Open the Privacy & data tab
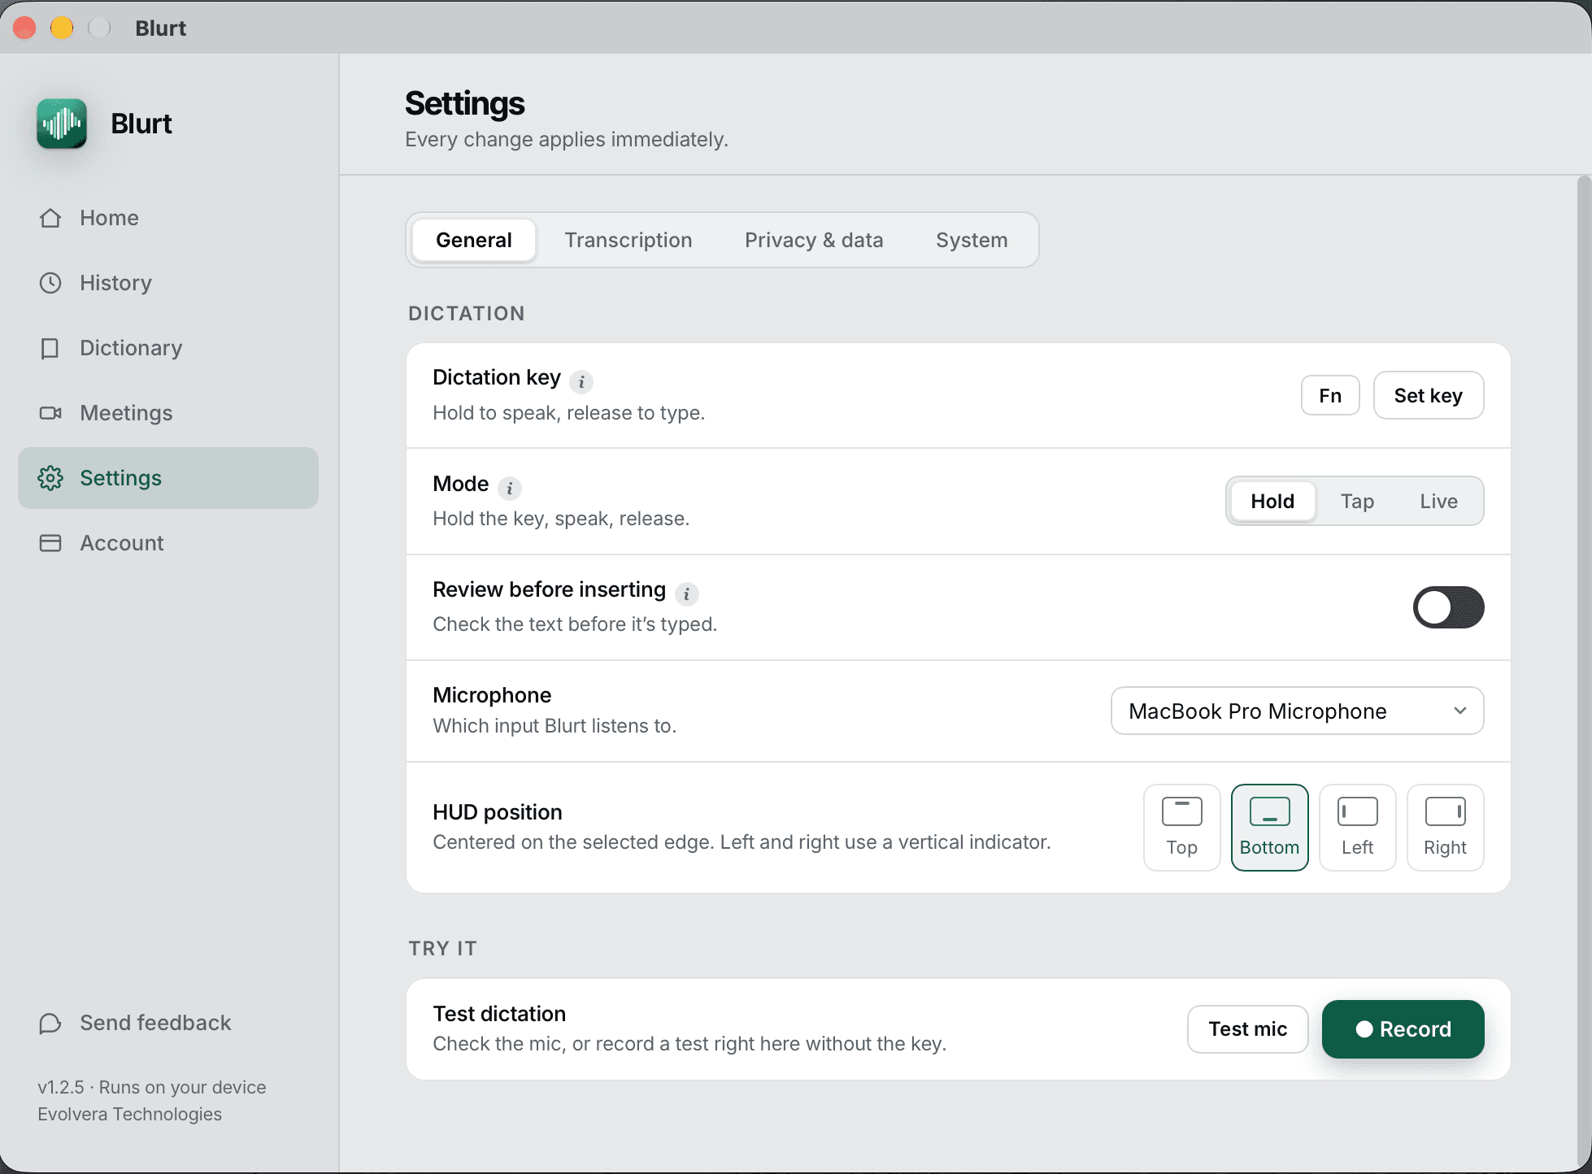Viewport: 1592px width, 1174px height. [x=814, y=240]
